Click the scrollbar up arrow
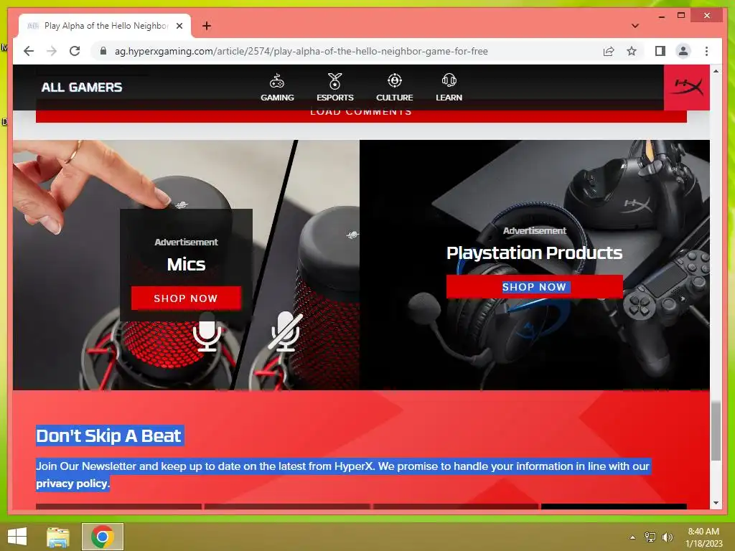Image resolution: width=735 pixels, height=551 pixels. tap(716, 71)
